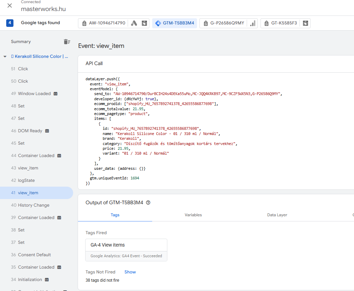Screen dimensions: 354x291
Task: Click the send_to value string in API call
Action: pyautogui.click(x=197, y=94)
